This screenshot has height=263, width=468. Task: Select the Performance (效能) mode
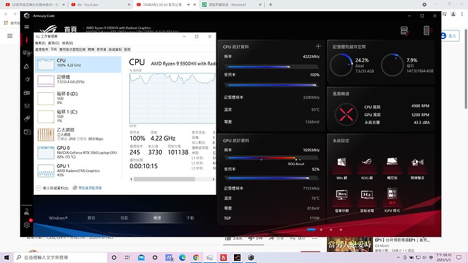(124, 218)
